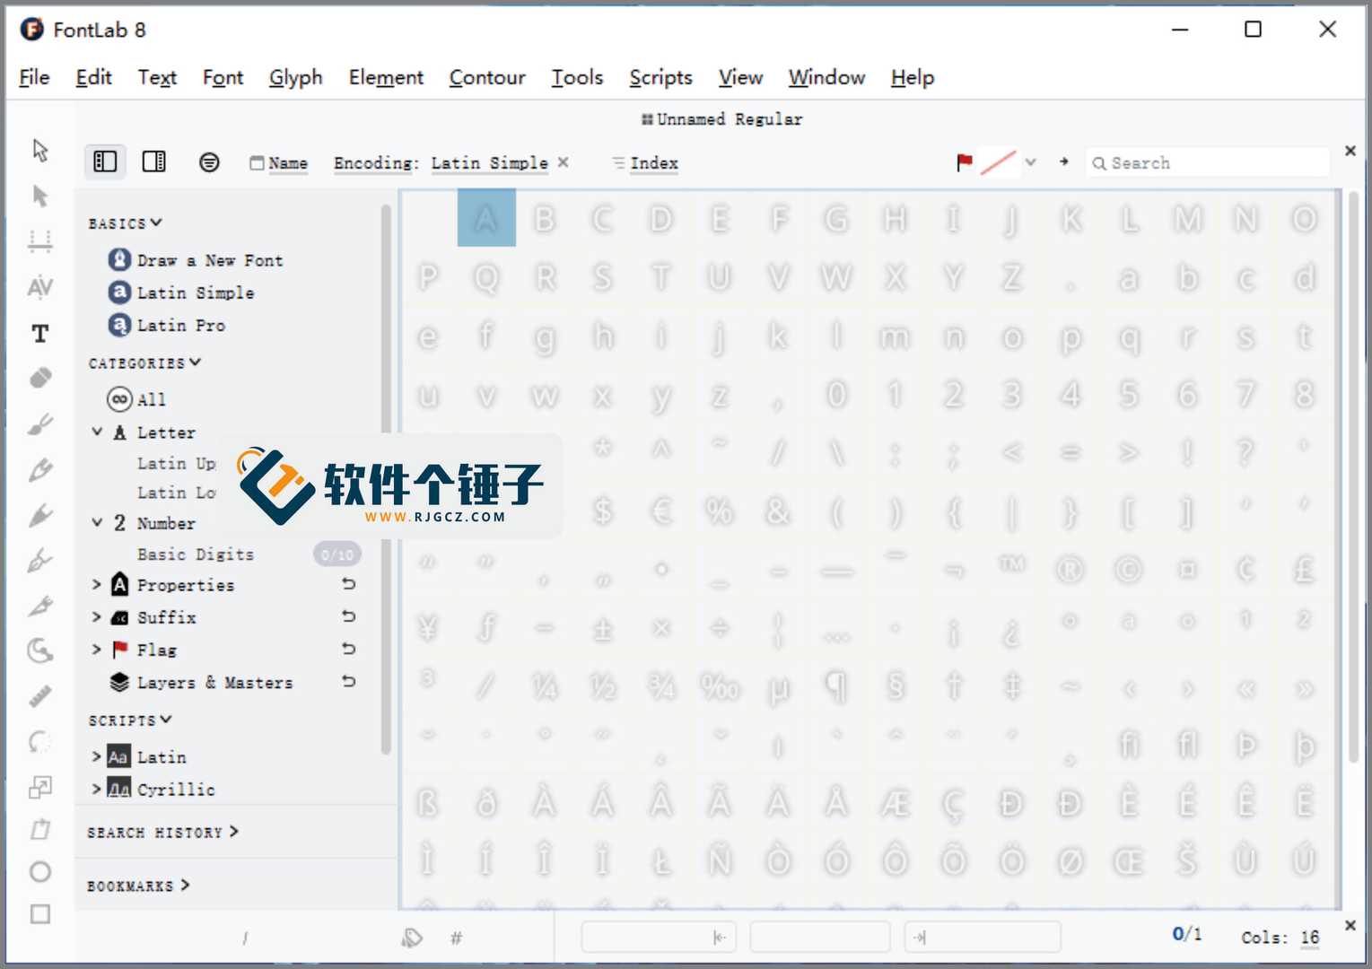
Task: Select the Rotate tool
Action: (40, 741)
